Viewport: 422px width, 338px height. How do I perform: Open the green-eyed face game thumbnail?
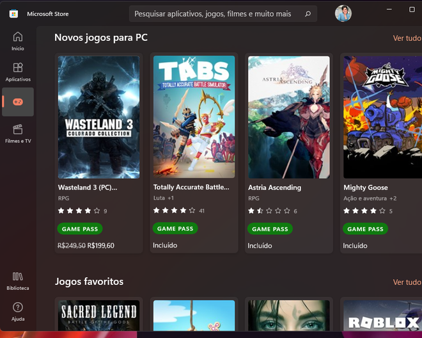click(289, 316)
